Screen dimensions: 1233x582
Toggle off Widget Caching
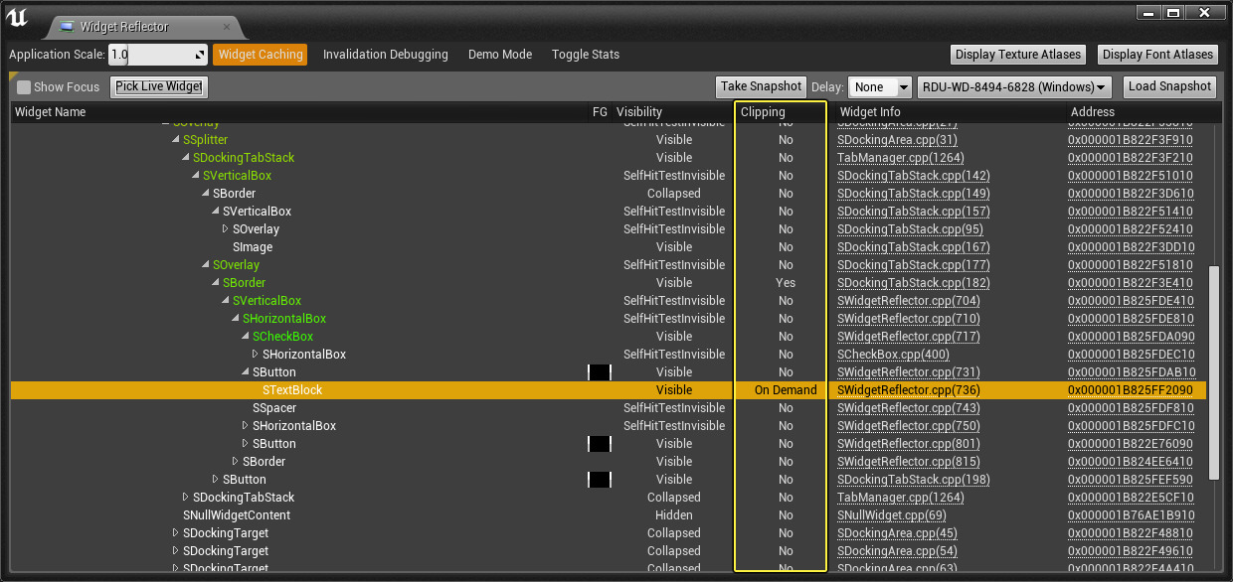260,55
